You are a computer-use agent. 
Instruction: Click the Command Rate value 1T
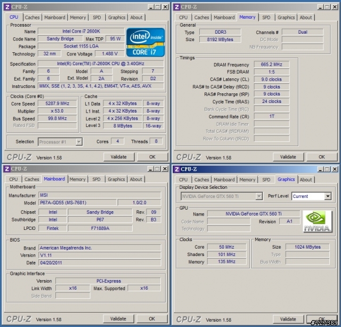(271, 116)
